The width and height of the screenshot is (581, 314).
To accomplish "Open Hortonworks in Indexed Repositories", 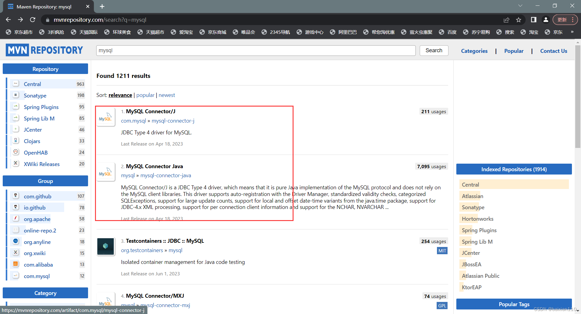I will pos(478,219).
